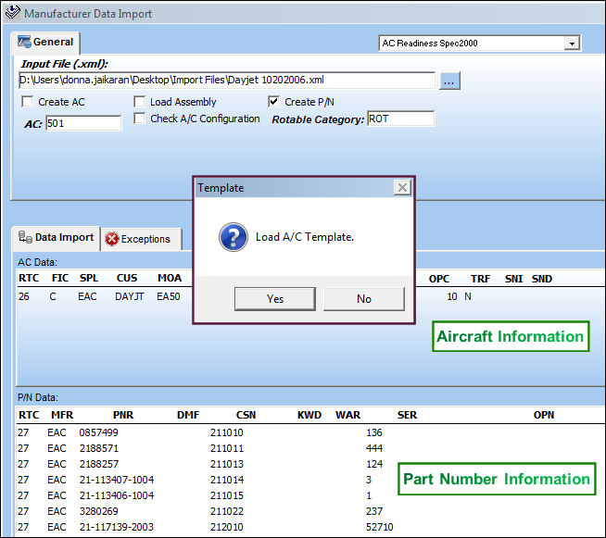The image size is (606, 538).
Task: Click the CSN column header
Action: click(x=246, y=415)
